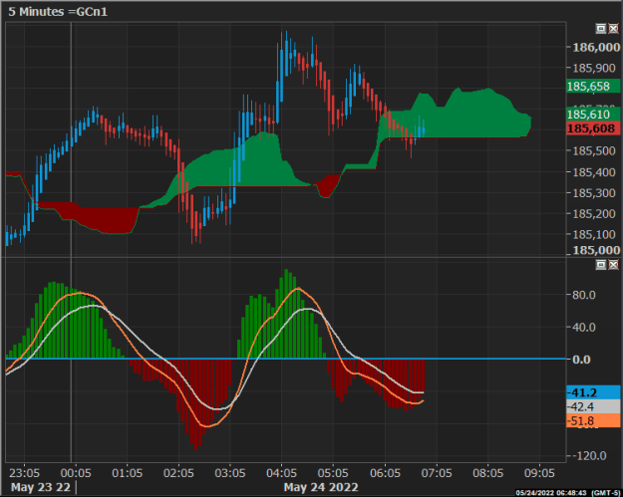
Task: Click the 185,100 price axis label
Action: (594, 234)
